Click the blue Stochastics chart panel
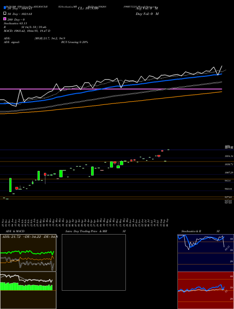 click(x=205, y=253)
